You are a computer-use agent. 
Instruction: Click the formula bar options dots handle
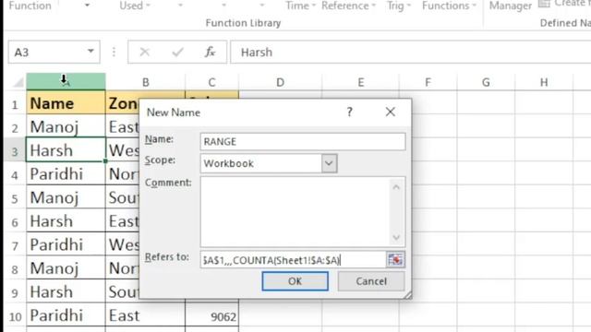click(114, 52)
